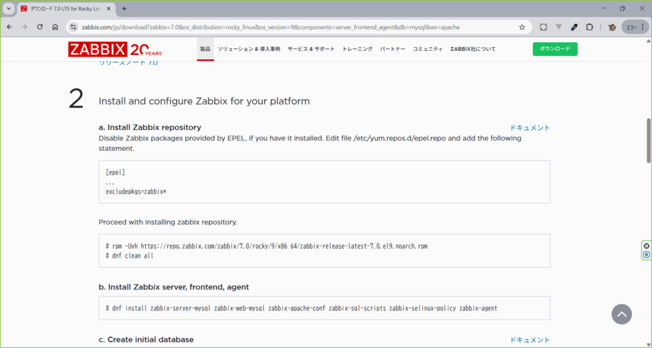
Task: Open サービス & サポート menu
Action: coord(311,49)
